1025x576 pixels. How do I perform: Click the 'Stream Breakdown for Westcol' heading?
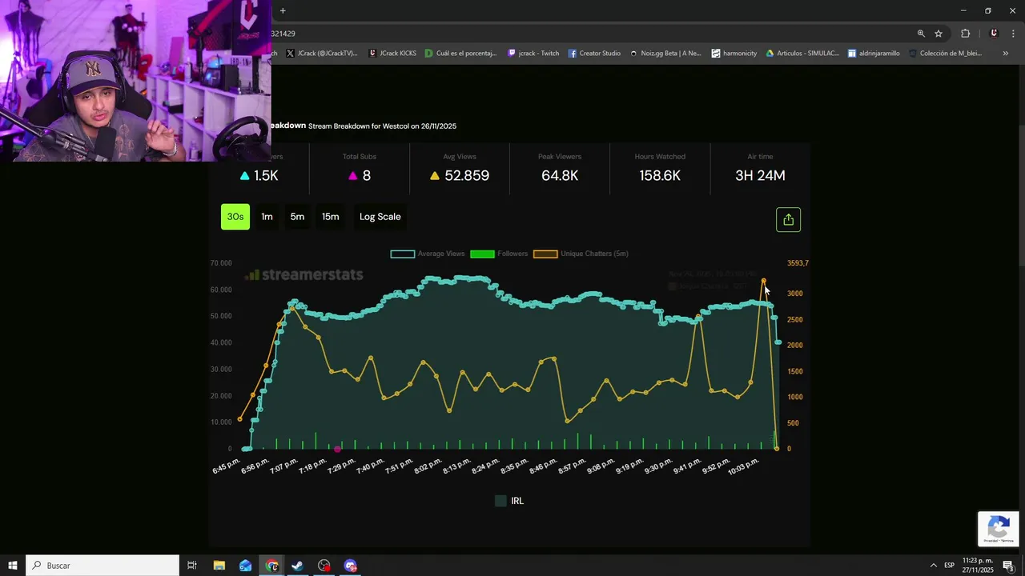point(382,126)
